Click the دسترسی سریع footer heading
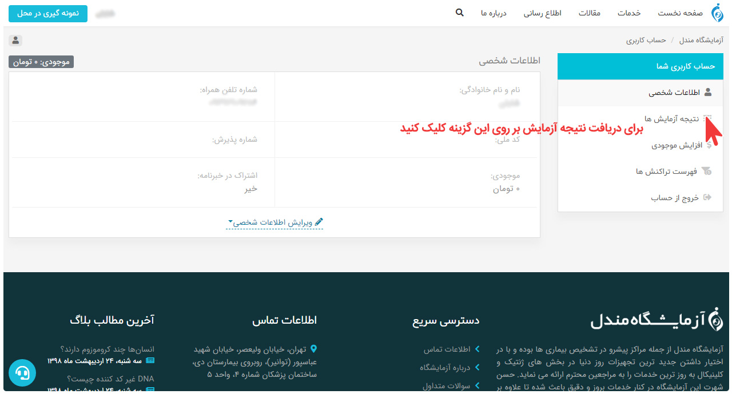The width and height of the screenshot is (732, 394). [446, 321]
